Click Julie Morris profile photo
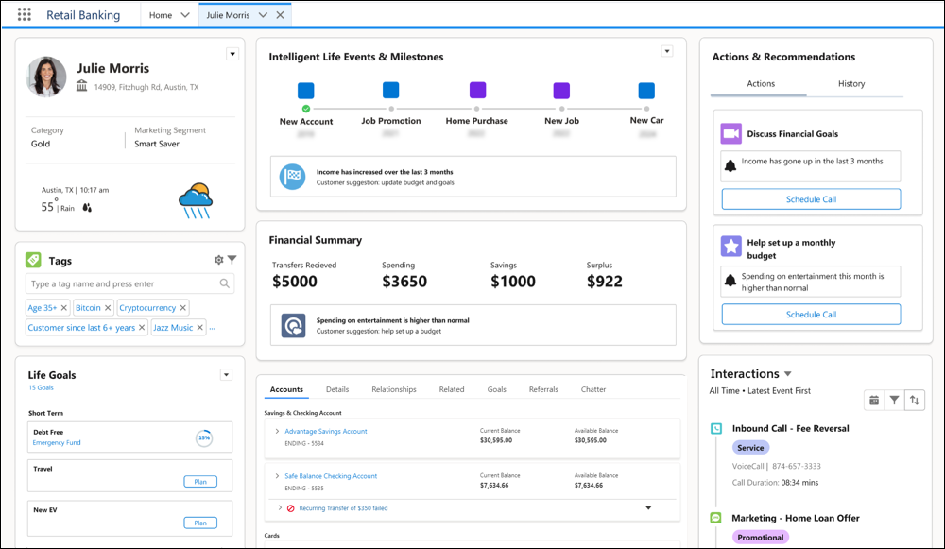945x549 pixels. pyautogui.click(x=46, y=77)
